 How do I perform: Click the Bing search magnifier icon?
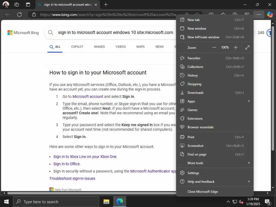(50, 32)
